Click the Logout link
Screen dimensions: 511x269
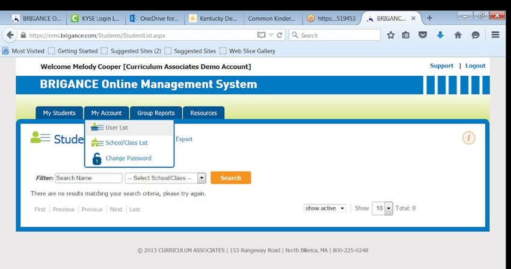tap(475, 66)
